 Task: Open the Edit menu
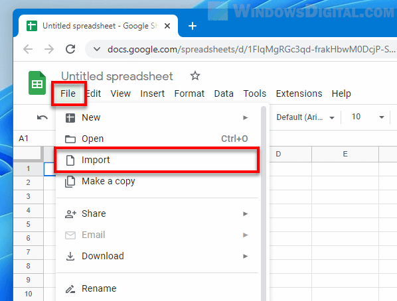[x=94, y=93]
